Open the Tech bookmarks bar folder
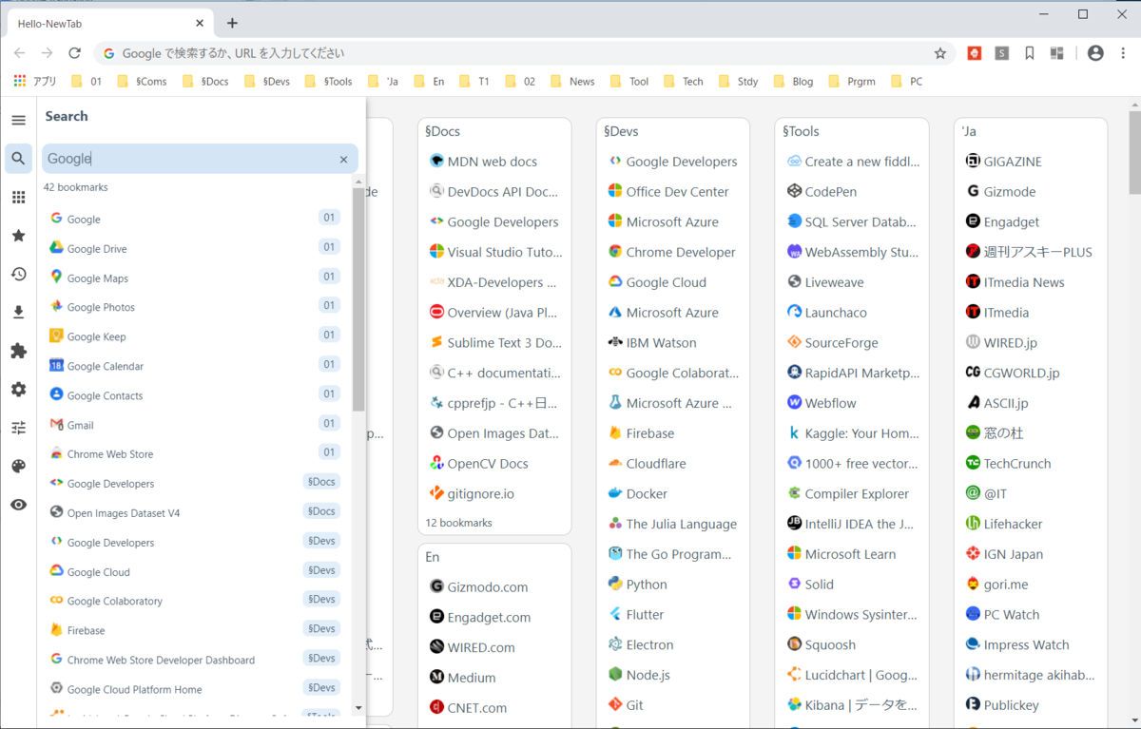The height and width of the screenshot is (729, 1141). tap(683, 81)
